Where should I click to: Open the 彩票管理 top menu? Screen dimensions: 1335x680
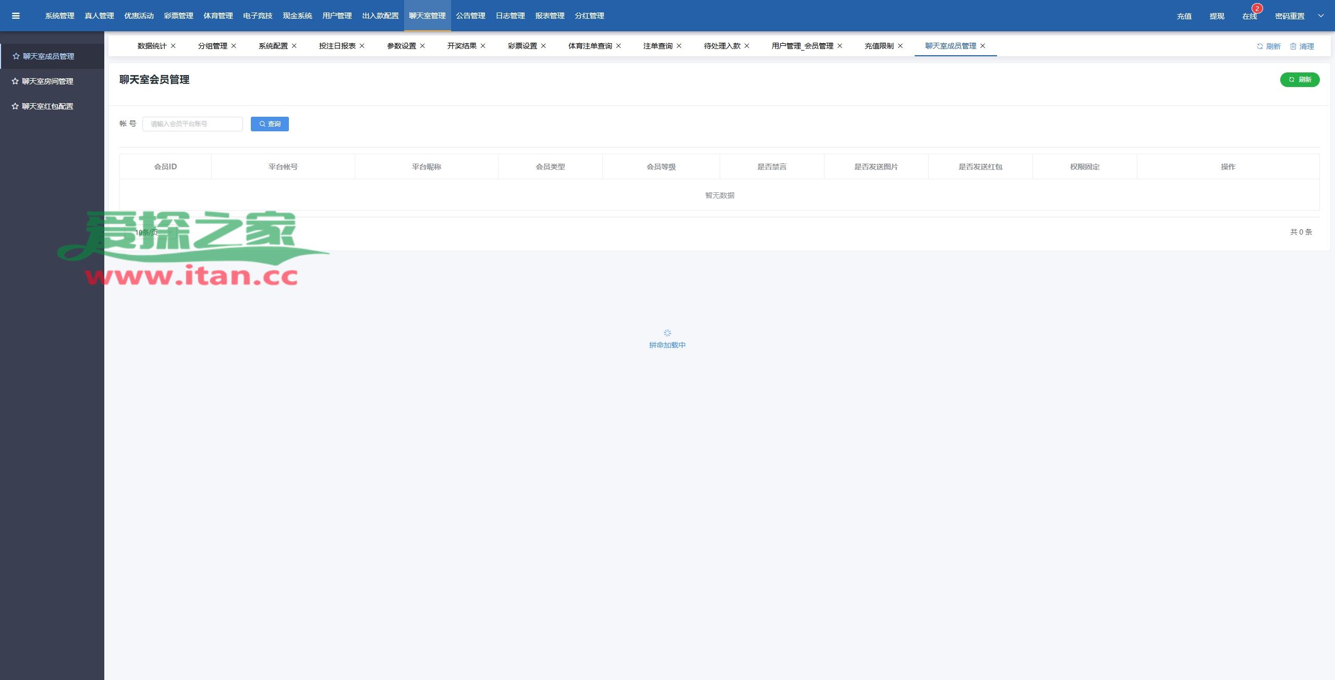tap(178, 16)
